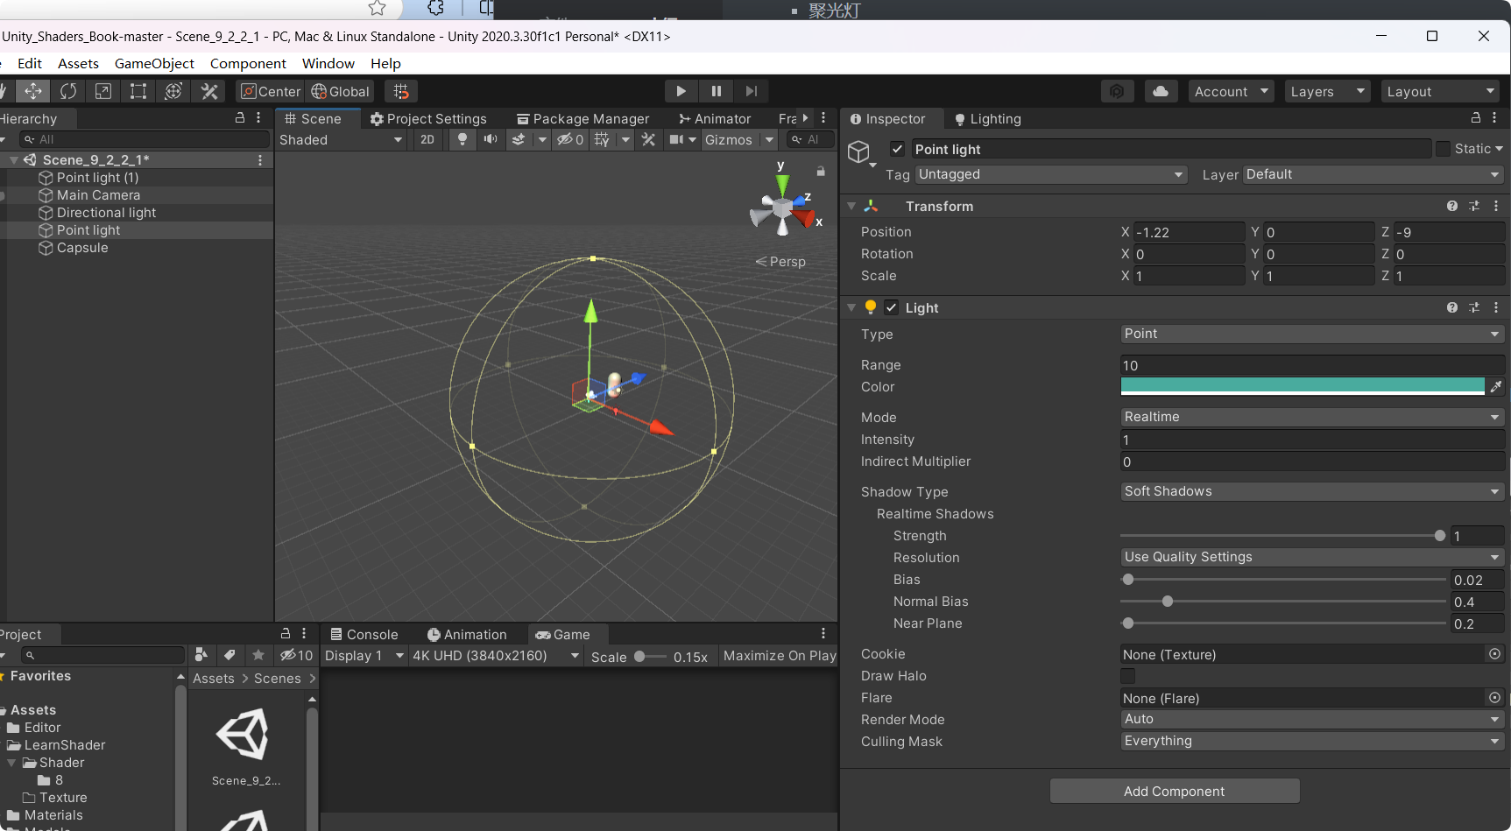Lock the Hierarchy panel

point(240,117)
